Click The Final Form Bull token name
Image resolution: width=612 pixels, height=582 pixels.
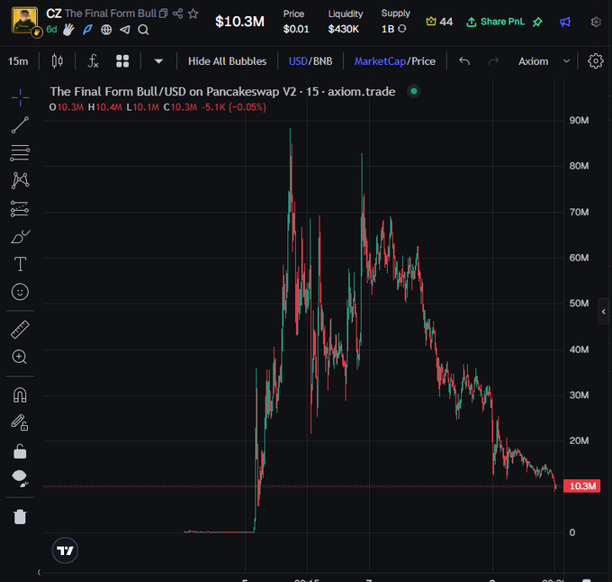pos(111,14)
